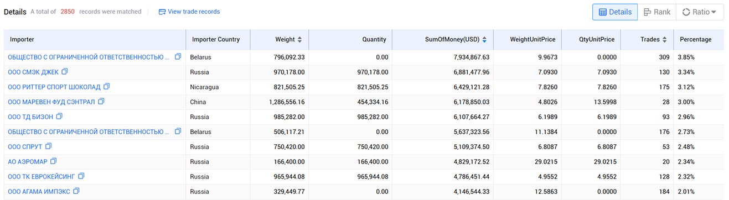This screenshot has width=729, height=200.
Task: Sort table by Trades column
Action: (665, 40)
